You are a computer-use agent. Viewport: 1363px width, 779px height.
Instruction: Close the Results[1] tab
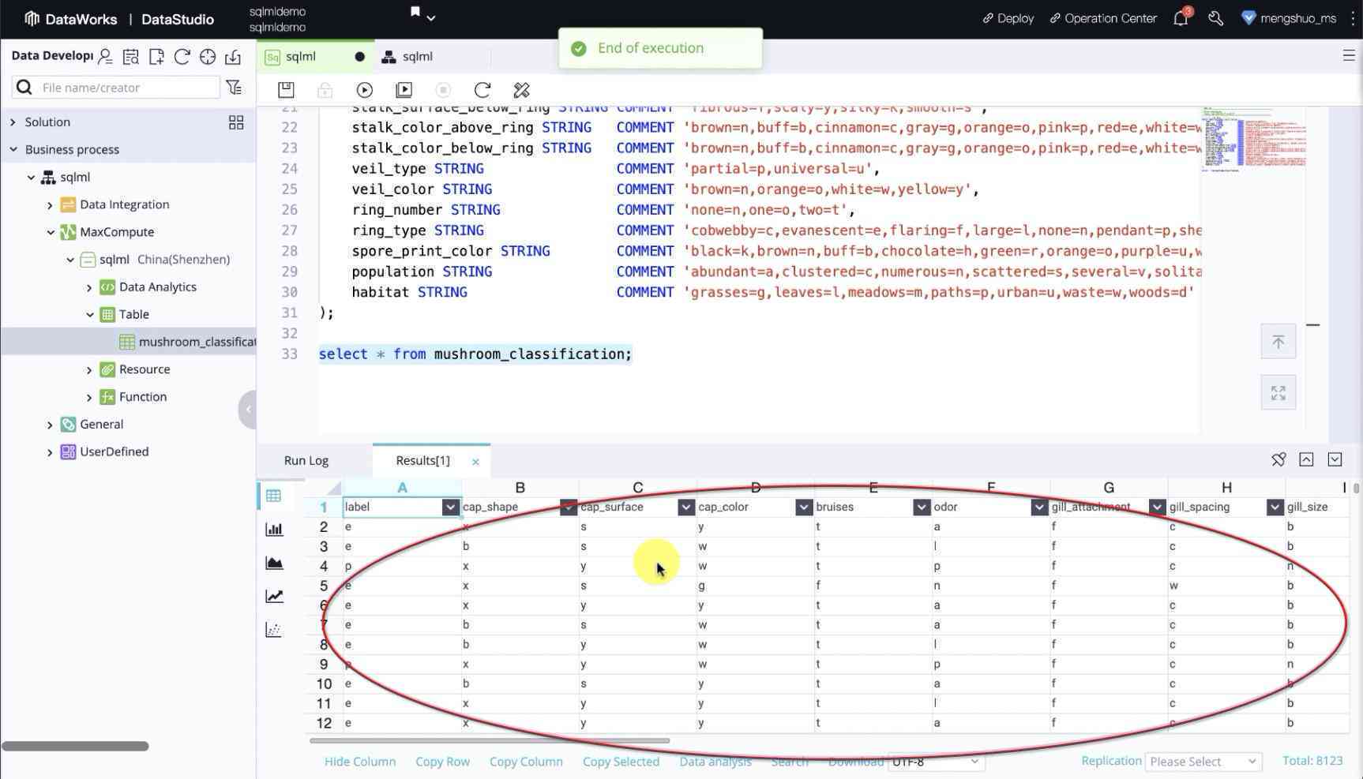(475, 462)
